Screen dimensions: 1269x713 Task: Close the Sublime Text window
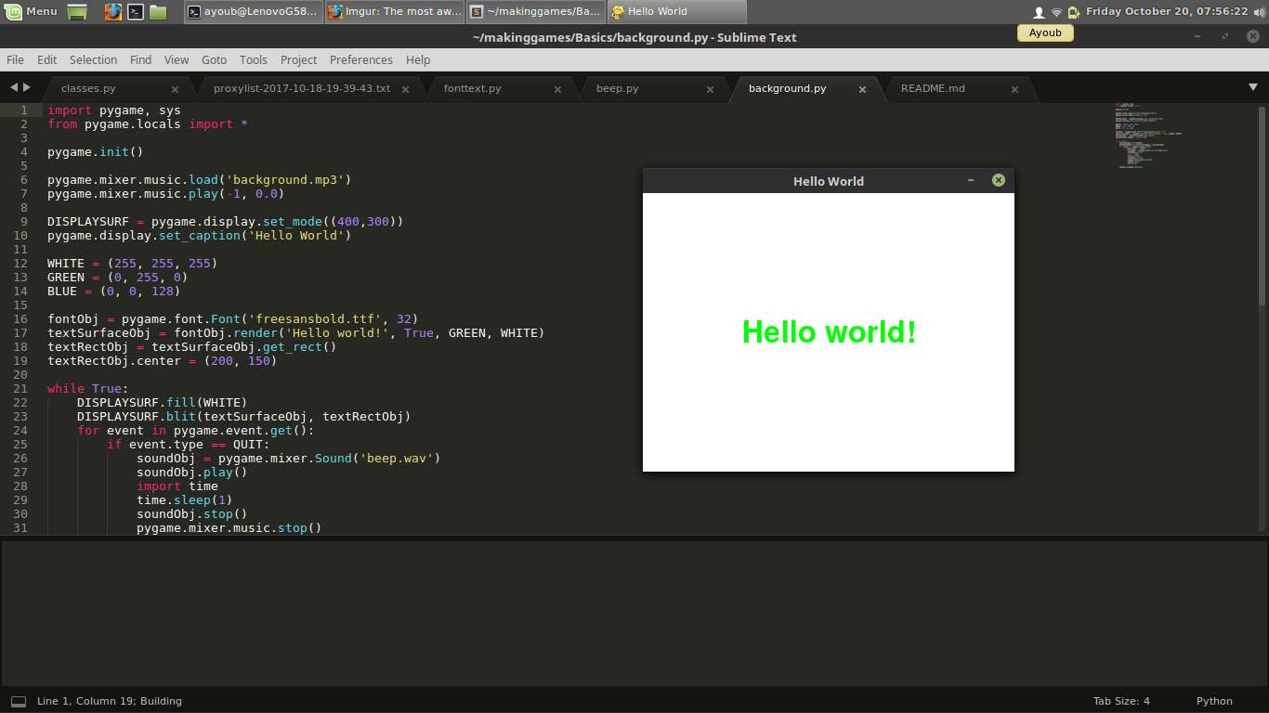coord(1253,37)
